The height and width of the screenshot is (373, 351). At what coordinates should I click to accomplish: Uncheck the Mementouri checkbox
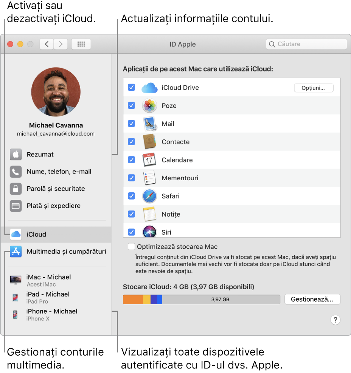pyautogui.click(x=132, y=178)
